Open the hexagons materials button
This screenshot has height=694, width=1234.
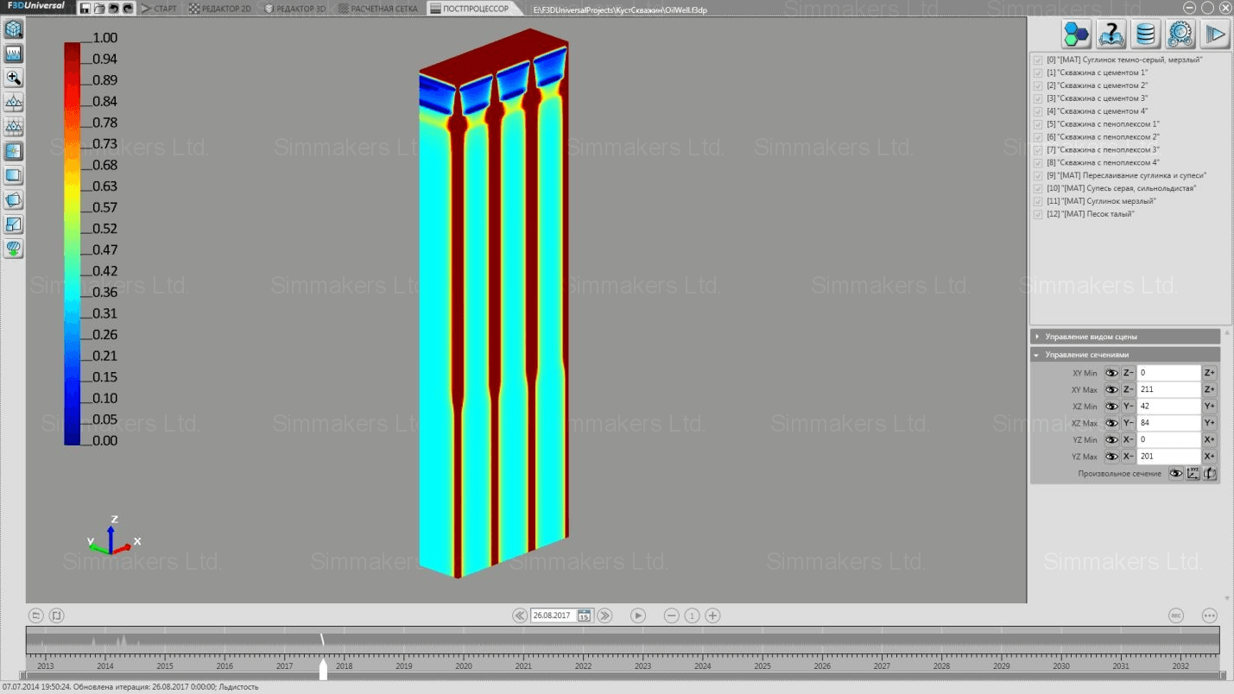[1077, 35]
